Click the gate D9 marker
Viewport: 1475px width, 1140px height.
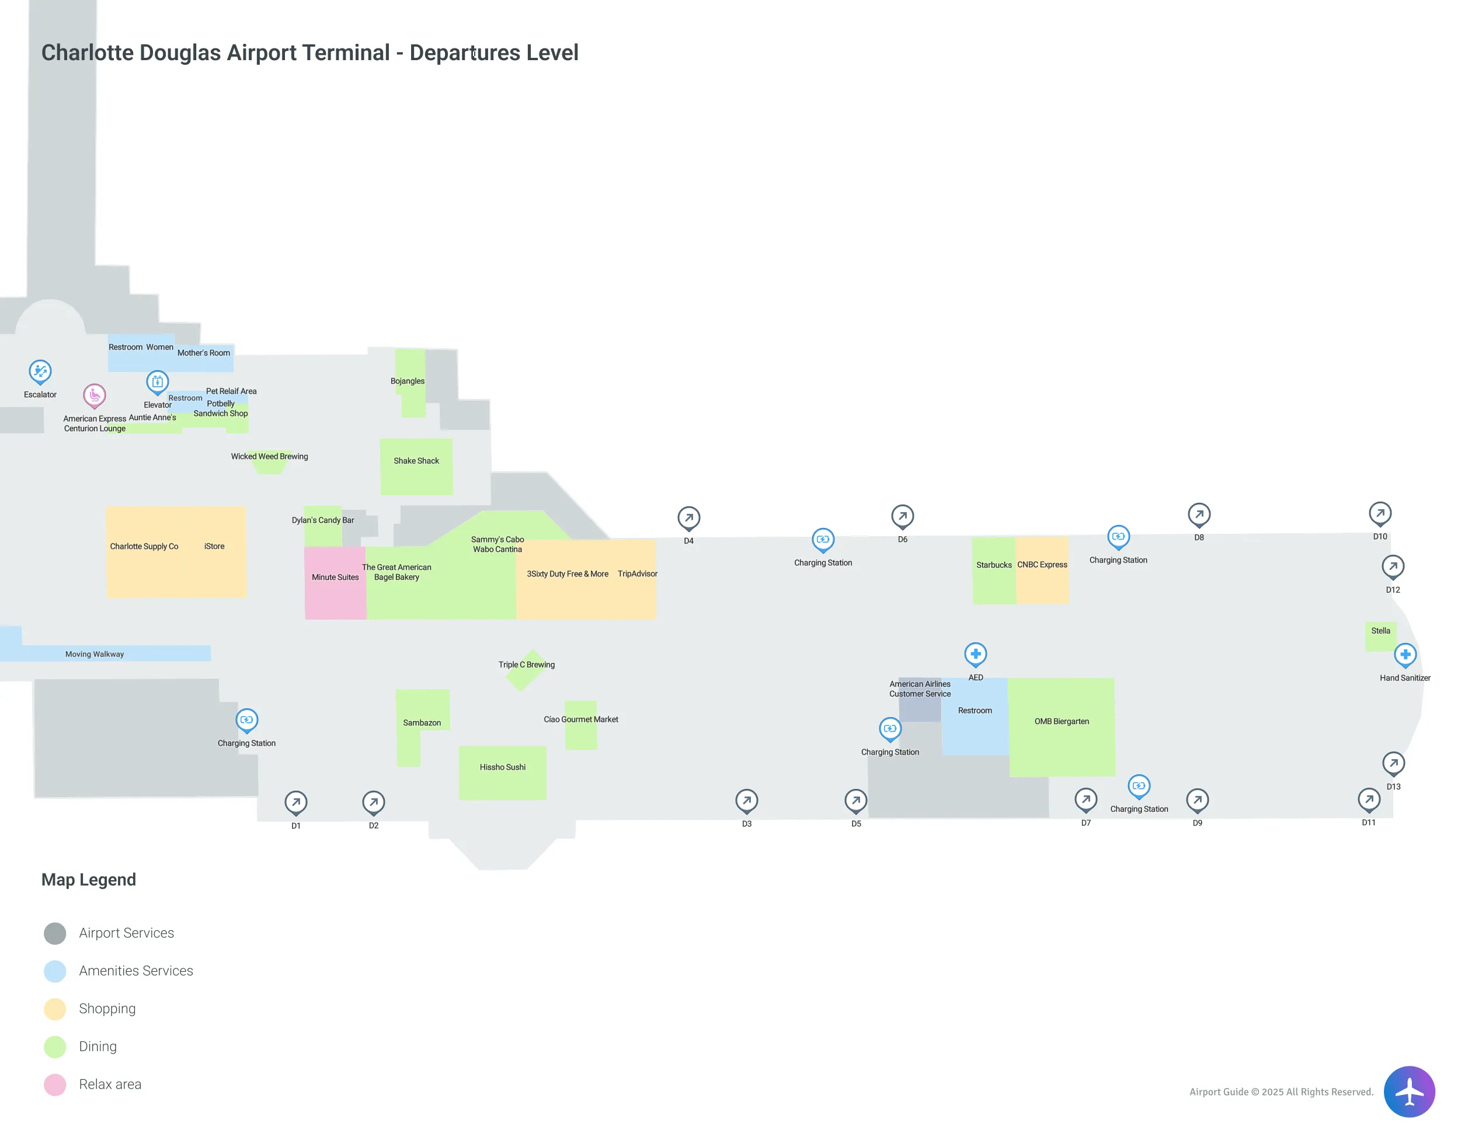[1196, 801]
